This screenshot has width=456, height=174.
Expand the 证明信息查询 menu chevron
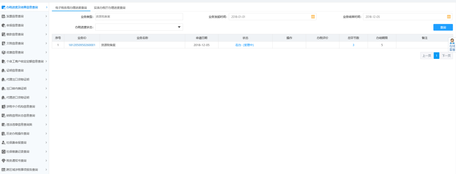tap(46, 70)
